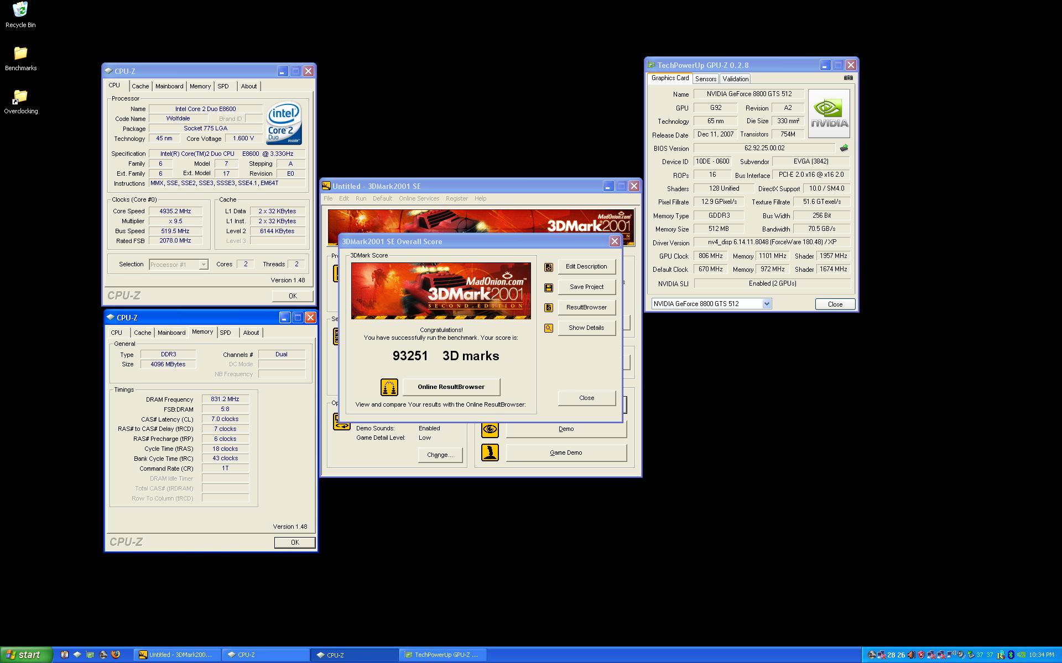Image resolution: width=1062 pixels, height=663 pixels.
Task: Click the ResultBrowser icon next to its button
Action: pos(549,308)
